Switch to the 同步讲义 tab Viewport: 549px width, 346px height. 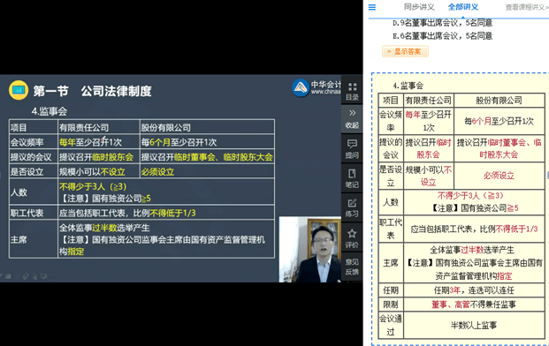(x=419, y=7)
